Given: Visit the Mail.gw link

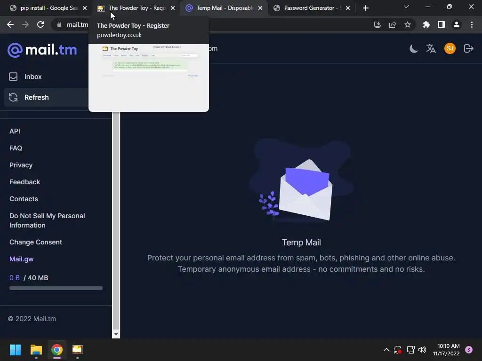Looking at the screenshot, I should point(22,259).
